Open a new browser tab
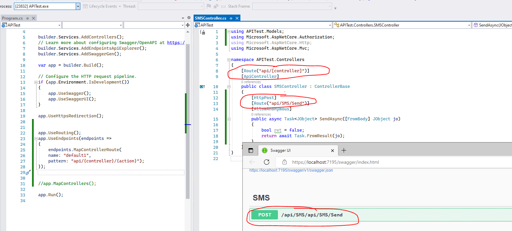 pyautogui.click(x=344, y=150)
